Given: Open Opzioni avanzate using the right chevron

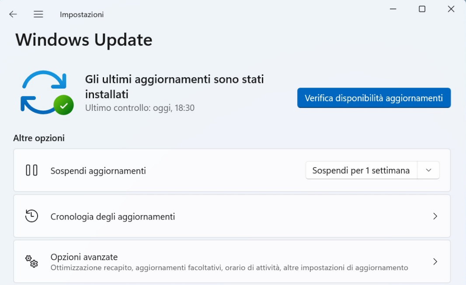Looking at the screenshot, I should (435, 261).
